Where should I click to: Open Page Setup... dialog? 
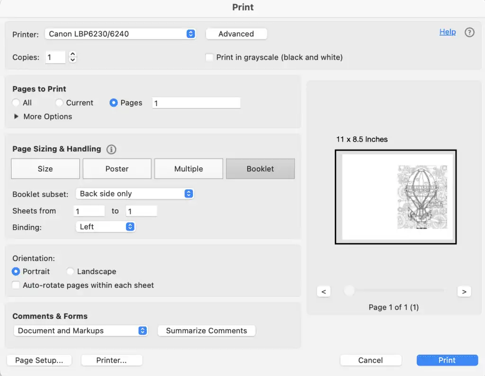pos(39,360)
